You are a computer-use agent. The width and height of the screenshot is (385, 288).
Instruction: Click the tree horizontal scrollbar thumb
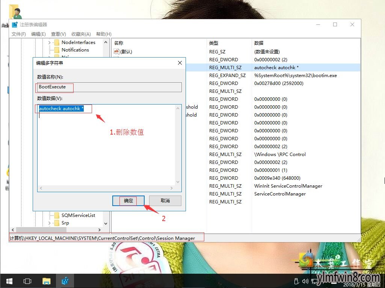click(x=41, y=230)
